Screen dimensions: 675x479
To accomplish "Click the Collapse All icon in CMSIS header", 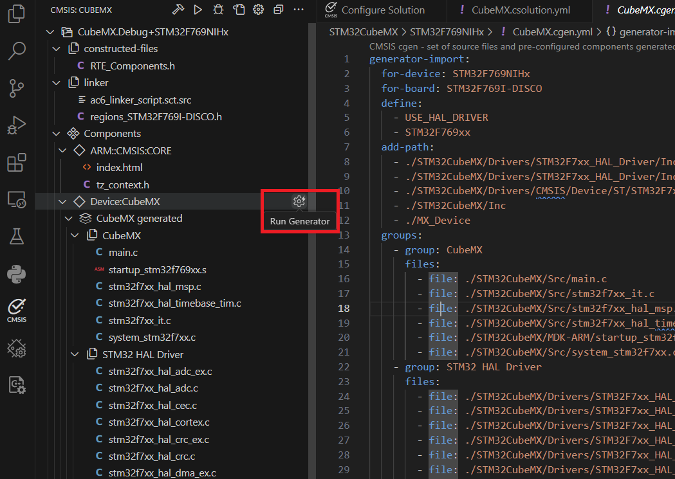I will [x=279, y=10].
